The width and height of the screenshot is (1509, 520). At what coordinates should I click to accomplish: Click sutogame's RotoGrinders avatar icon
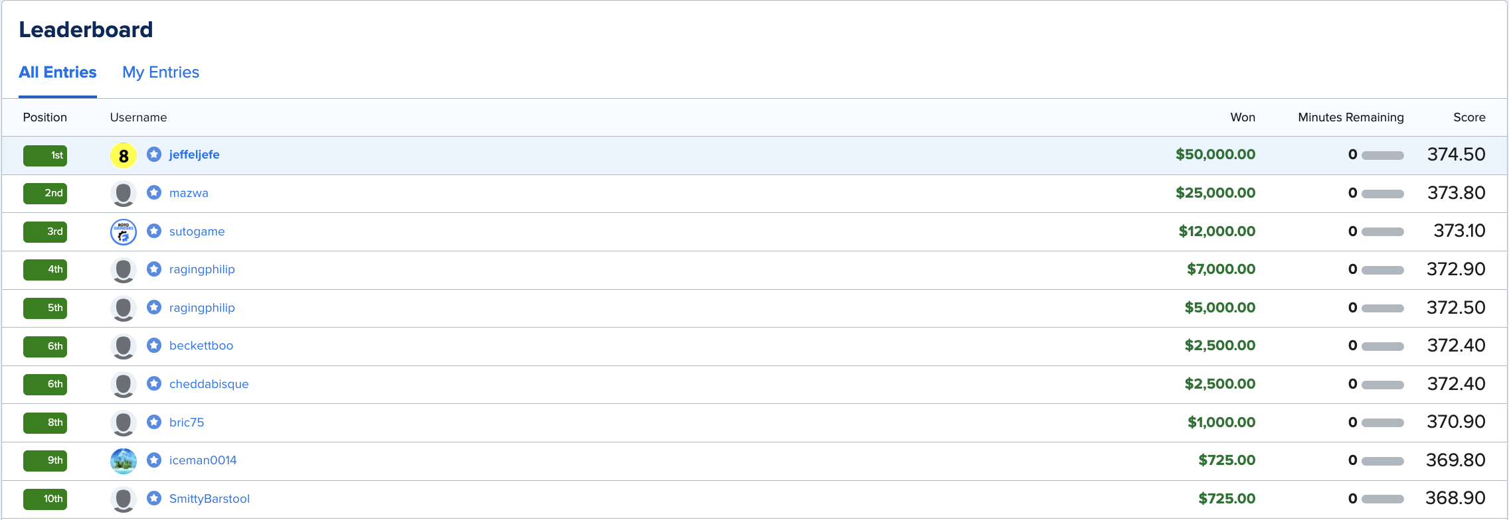[123, 232]
